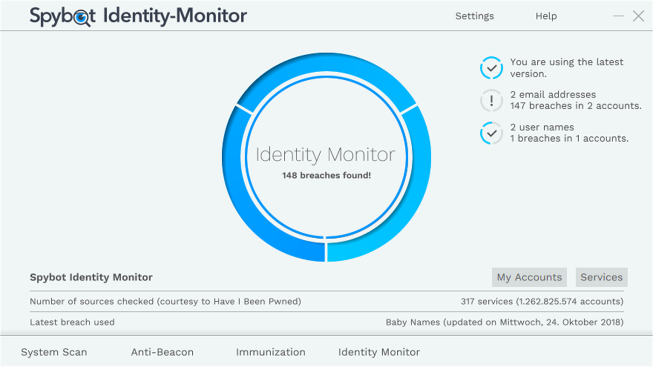Switch to the System Scan tab
Image resolution: width=653 pixels, height=367 pixels.
point(54,352)
